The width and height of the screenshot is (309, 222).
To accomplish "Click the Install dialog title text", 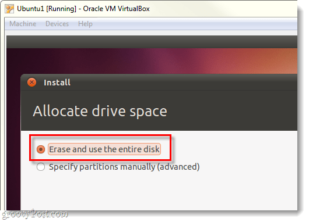I will coord(57,83).
